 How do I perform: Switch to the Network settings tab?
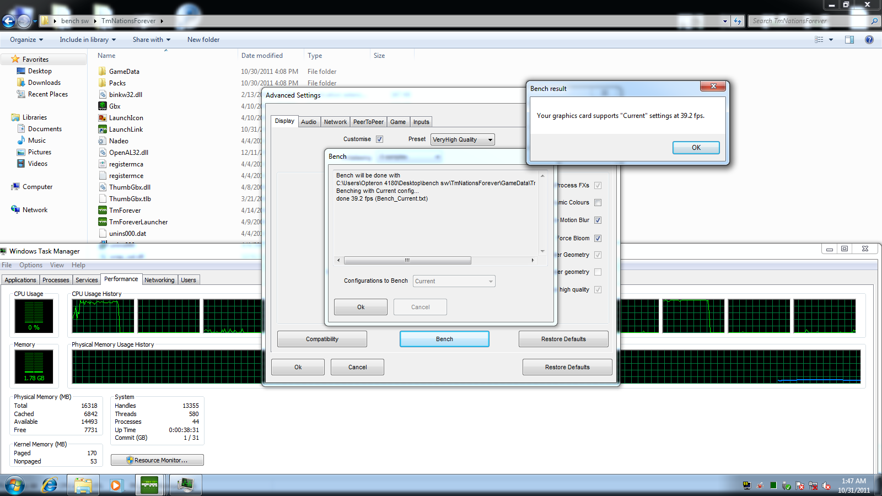[x=335, y=122]
